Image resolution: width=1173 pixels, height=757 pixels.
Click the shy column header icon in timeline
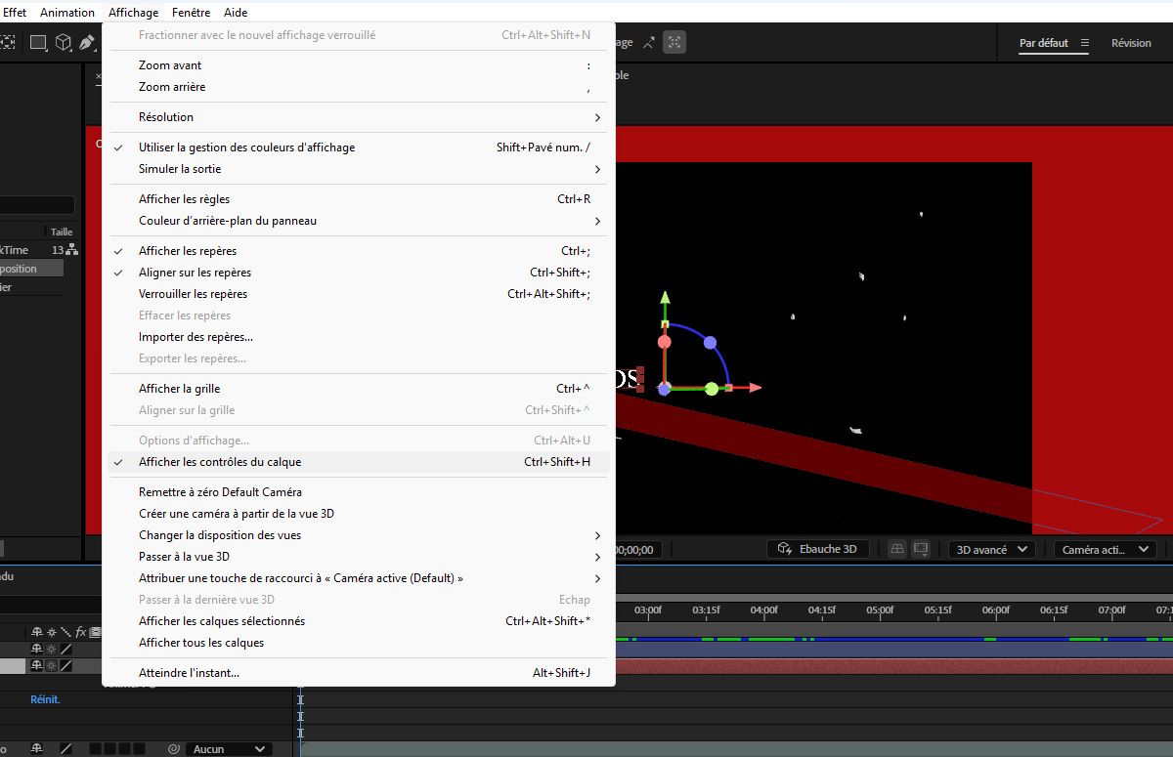(x=37, y=632)
